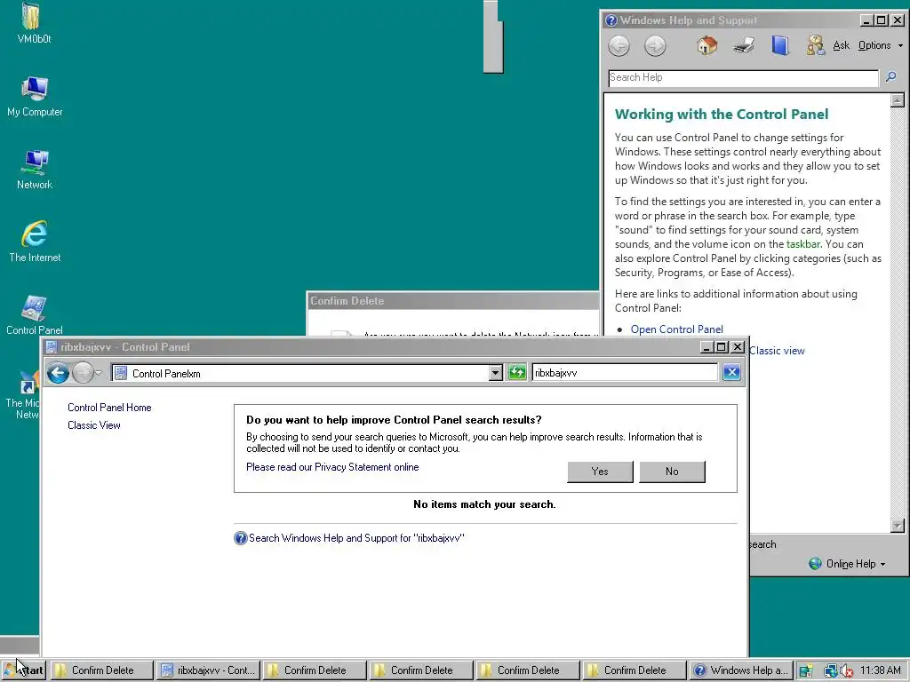Screen dimensions: 910x682
Task: Click the Print icon in Help and Support
Action: [744, 45]
